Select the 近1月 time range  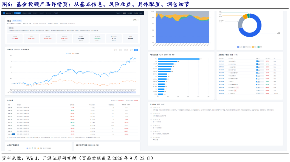pyautogui.click(x=116, y=50)
